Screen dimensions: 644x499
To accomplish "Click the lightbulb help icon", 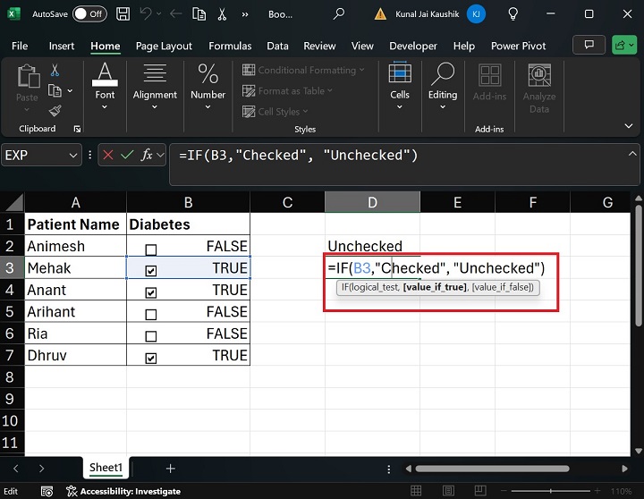I will click(x=513, y=14).
